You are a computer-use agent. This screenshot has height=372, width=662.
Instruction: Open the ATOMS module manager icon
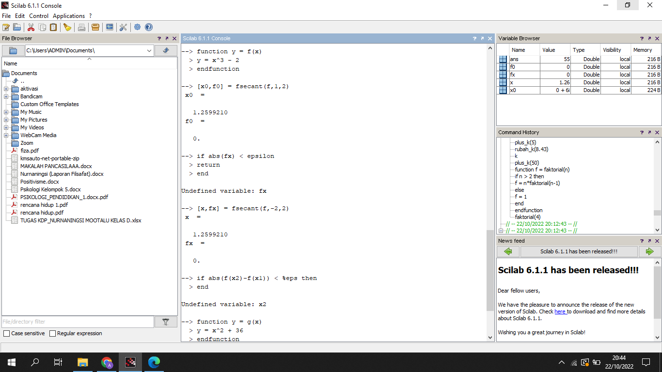tap(95, 27)
